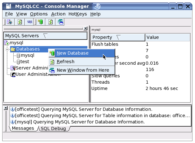The image size is (195, 143).
Task: Click the first green Refresh toolbar icon
Action: point(20,22)
